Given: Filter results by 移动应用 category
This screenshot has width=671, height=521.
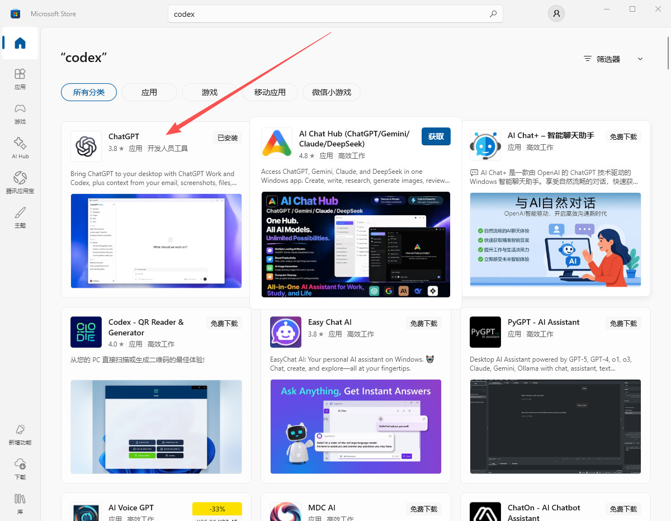Looking at the screenshot, I should 270,92.
